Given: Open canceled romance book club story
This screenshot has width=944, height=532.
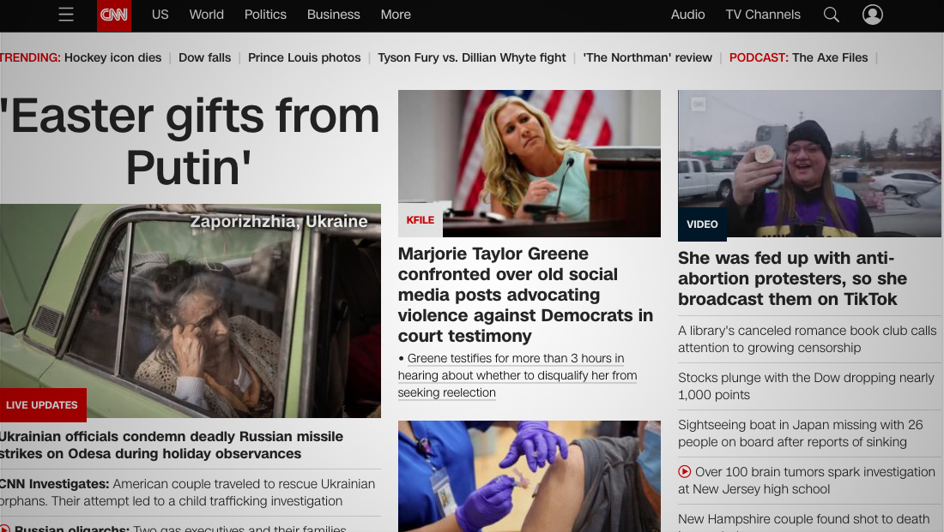Looking at the screenshot, I should (x=808, y=339).
